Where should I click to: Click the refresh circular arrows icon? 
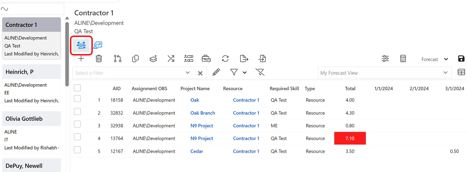tap(225, 59)
